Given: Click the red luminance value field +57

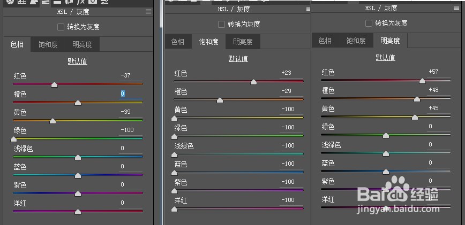Looking at the screenshot, I should (439, 72).
